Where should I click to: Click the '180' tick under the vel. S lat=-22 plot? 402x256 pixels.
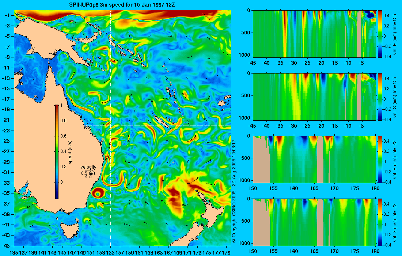click(x=375, y=251)
